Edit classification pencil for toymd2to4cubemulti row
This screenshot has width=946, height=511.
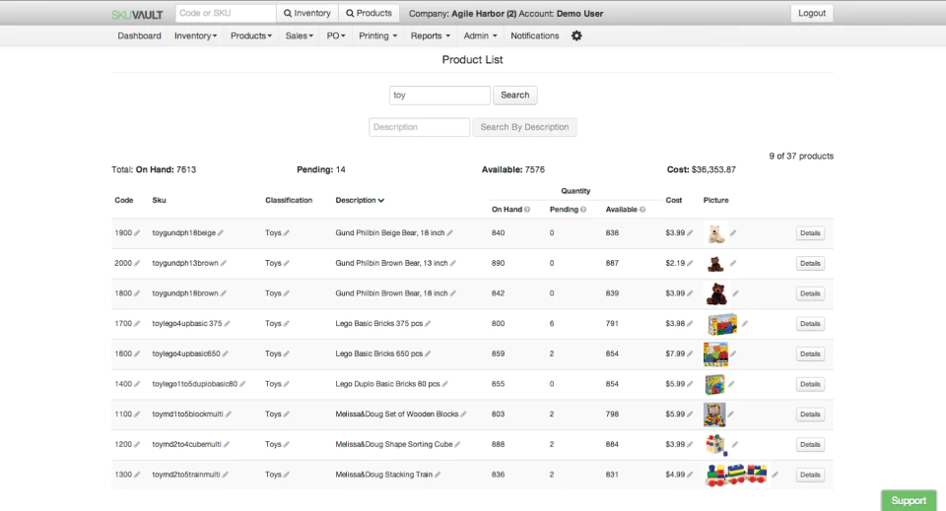point(286,444)
